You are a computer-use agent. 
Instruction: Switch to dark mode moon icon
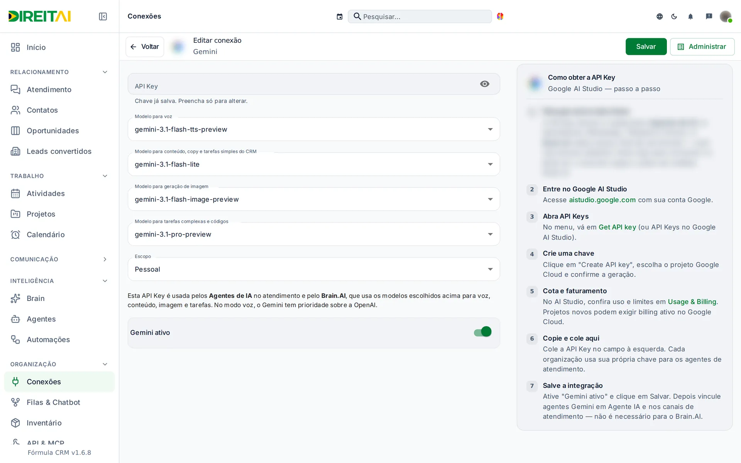[x=674, y=16]
